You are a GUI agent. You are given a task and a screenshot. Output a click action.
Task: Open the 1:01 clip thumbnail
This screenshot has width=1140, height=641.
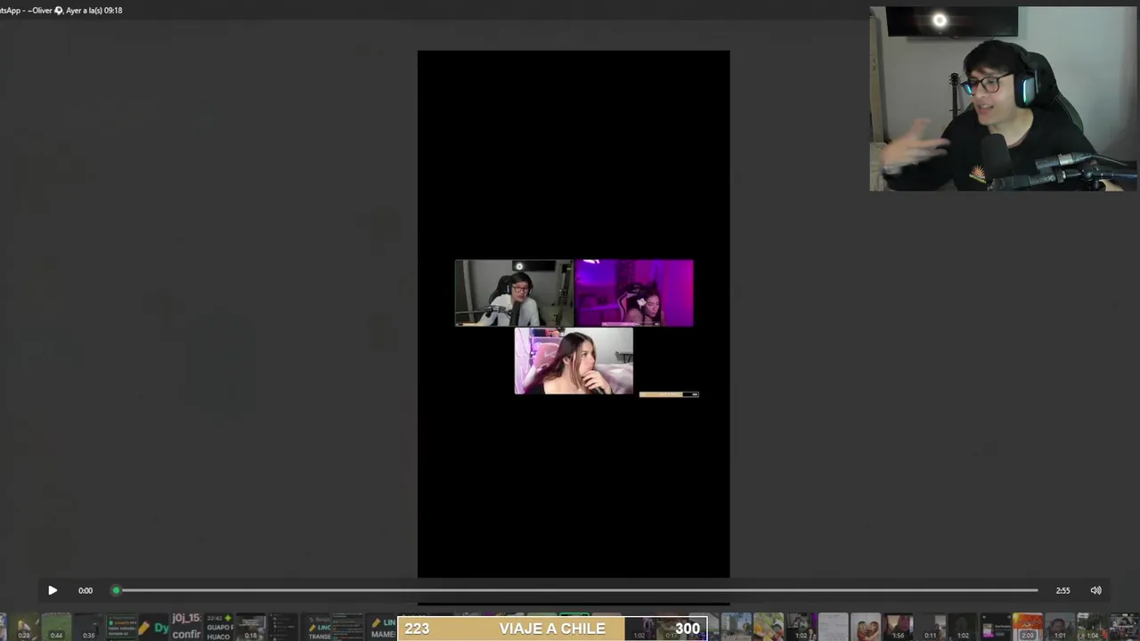(1059, 627)
